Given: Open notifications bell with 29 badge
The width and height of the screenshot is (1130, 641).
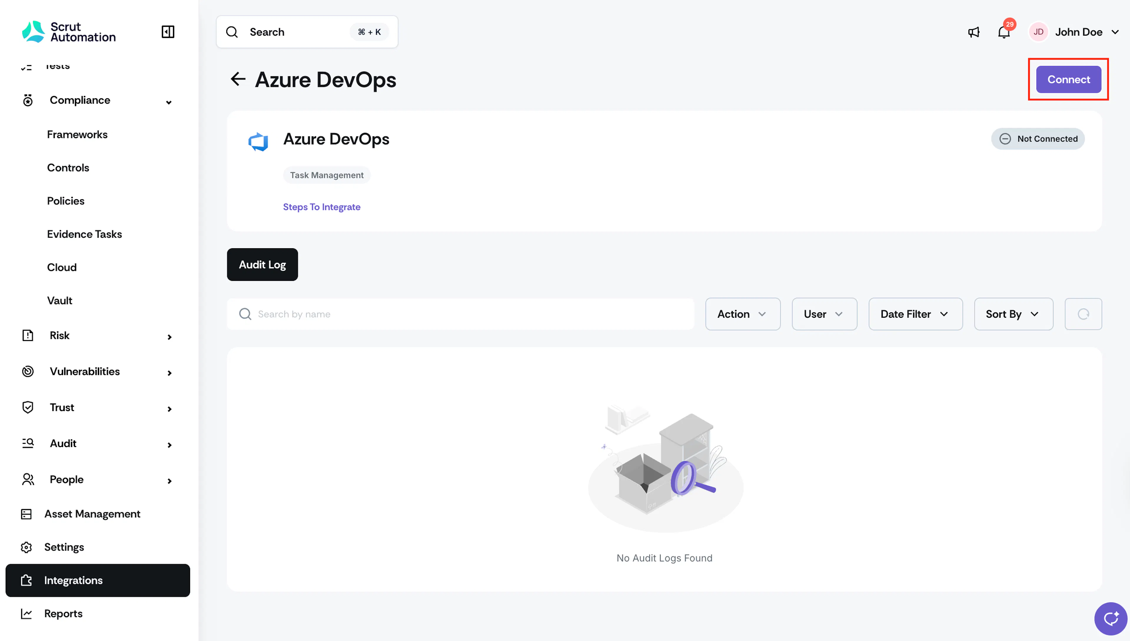Looking at the screenshot, I should click(1004, 32).
